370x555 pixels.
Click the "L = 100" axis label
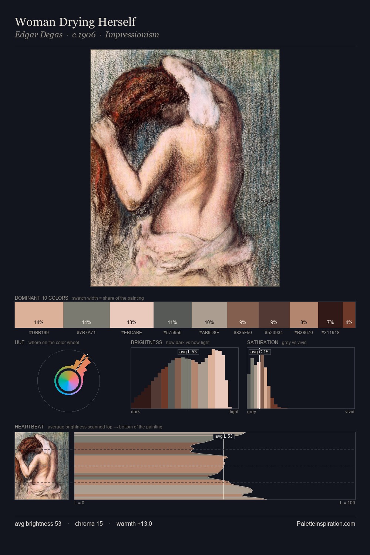(347, 503)
